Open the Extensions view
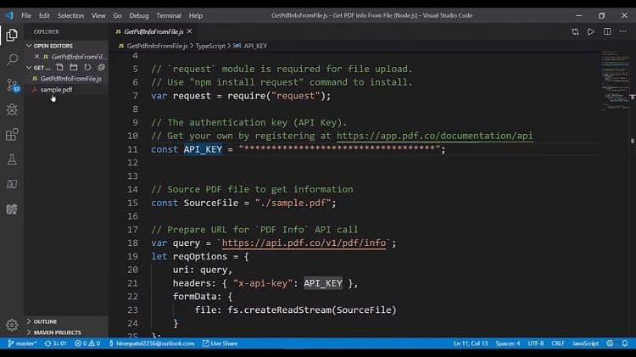The height and width of the screenshot is (357, 636). pos(12,134)
